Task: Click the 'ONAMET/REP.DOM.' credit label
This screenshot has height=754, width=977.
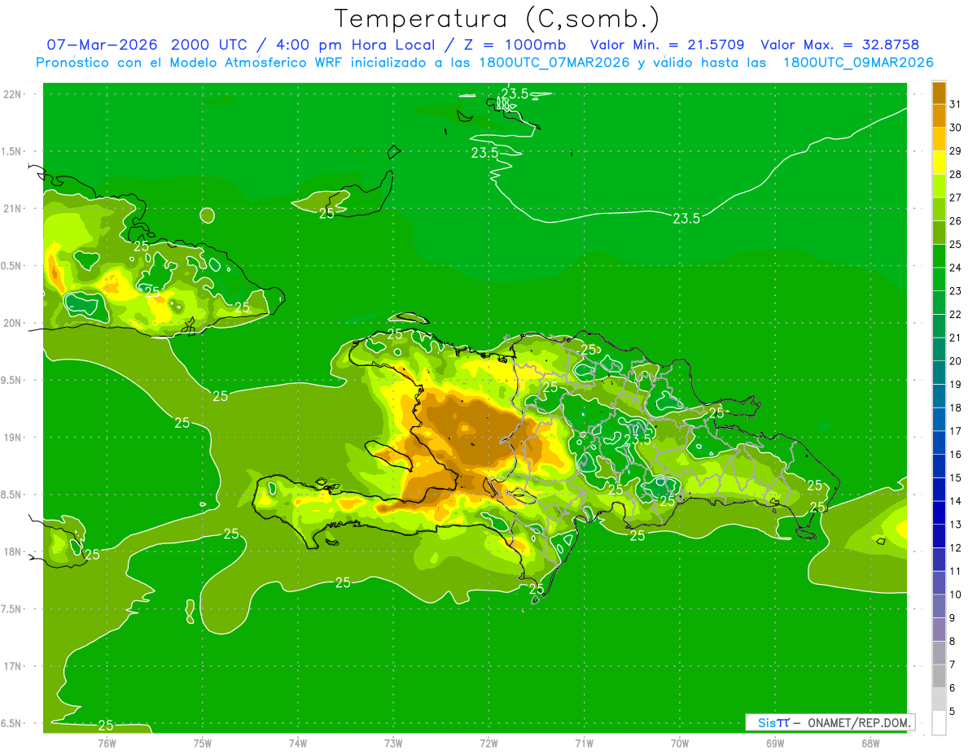Action: (x=859, y=722)
